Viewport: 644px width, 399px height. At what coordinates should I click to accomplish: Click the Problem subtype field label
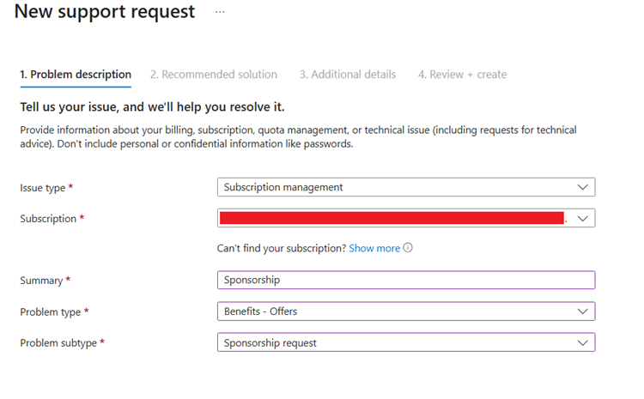tap(58, 343)
